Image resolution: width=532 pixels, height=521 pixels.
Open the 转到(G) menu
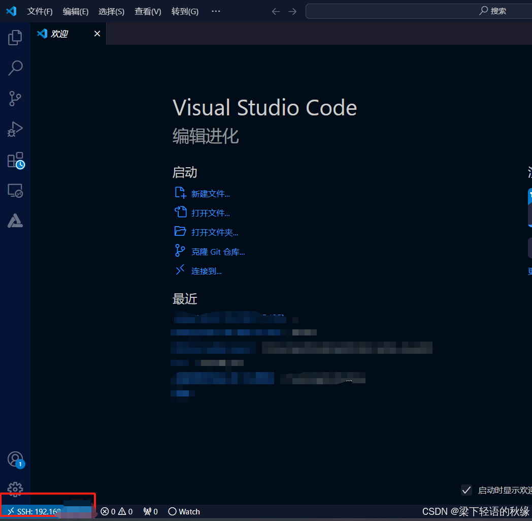click(x=185, y=12)
